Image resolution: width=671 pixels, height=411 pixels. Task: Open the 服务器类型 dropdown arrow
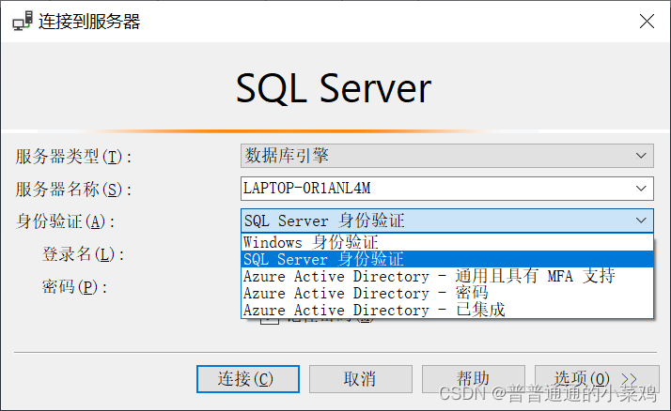[x=641, y=156]
